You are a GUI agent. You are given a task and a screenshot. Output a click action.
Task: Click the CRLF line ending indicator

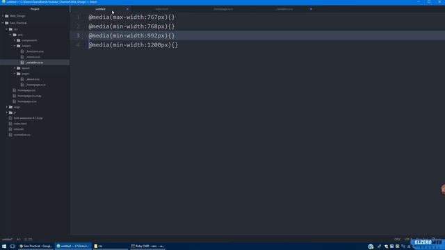(x=397, y=240)
